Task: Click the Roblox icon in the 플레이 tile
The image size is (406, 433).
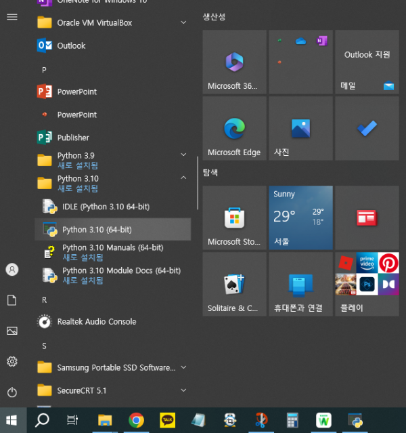Action: tap(346, 263)
